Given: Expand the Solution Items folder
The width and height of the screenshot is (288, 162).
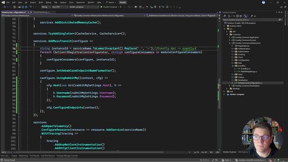Looking at the screenshot, I should coord(224,26).
